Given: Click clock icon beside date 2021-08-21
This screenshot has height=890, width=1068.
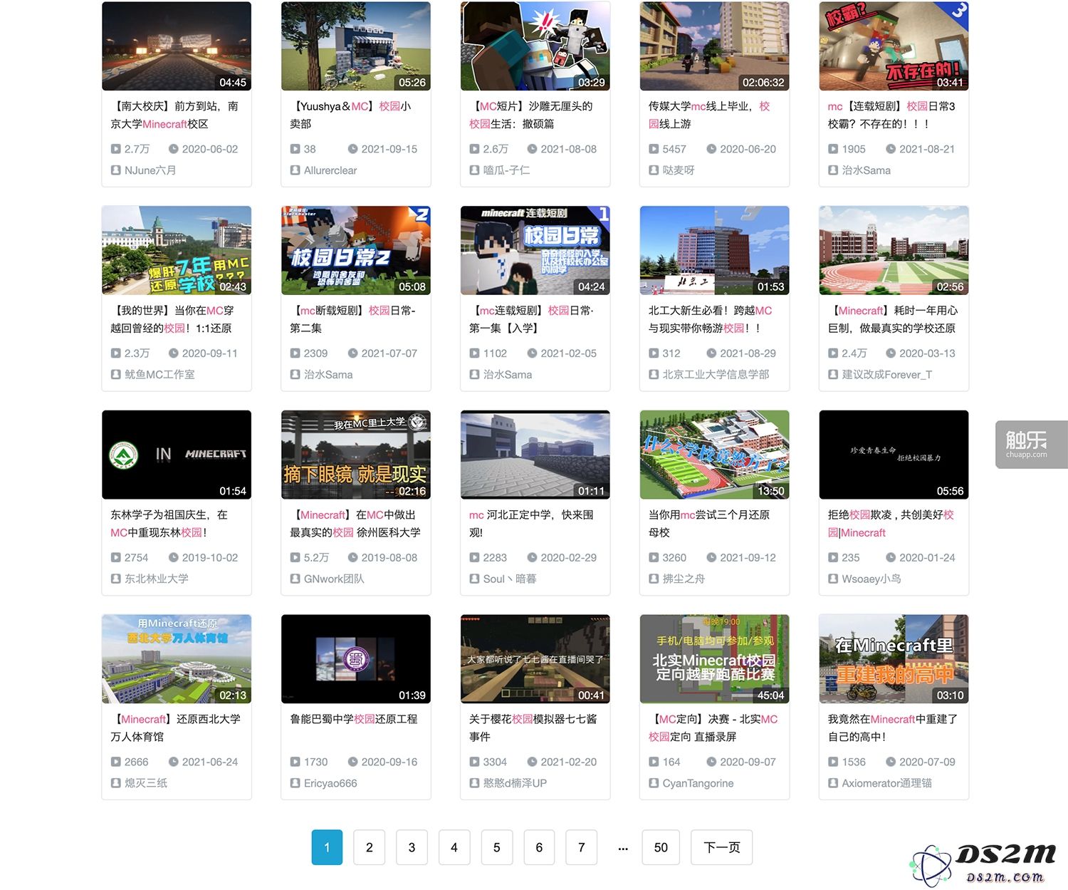Looking at the screenshot, I should coord(891,149).
